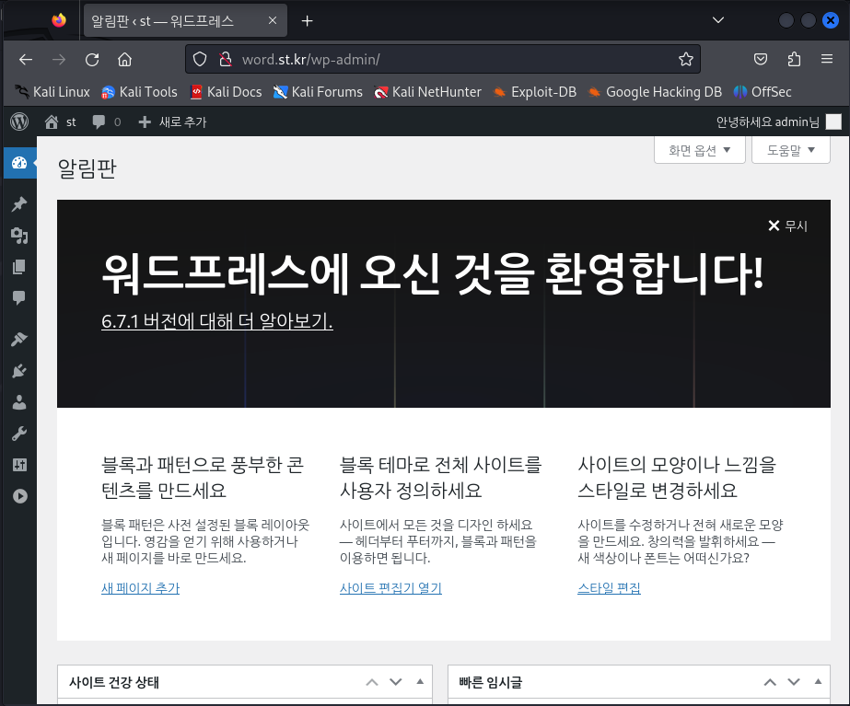
Task: Click 새 페이지 추가 link
Action: [140, 588]
